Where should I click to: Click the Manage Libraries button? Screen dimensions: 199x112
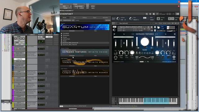tap(67, 20)
